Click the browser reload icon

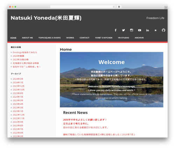click(x=114, y=7)
